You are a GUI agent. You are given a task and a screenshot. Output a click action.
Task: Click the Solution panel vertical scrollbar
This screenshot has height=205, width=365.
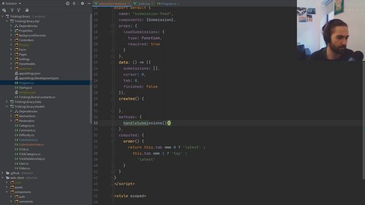91,68
